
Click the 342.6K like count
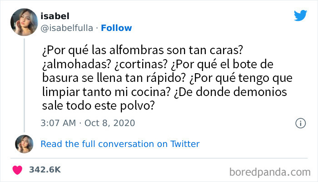coord(45,170)
